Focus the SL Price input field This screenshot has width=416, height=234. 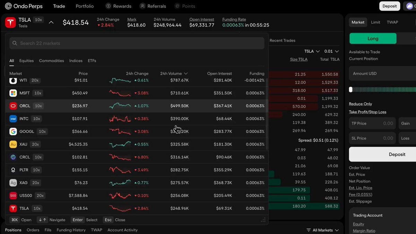pyautogui.click(x=372, y=138)
